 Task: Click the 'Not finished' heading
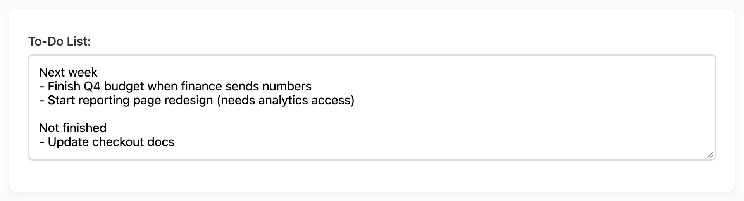tap(73, 128)
